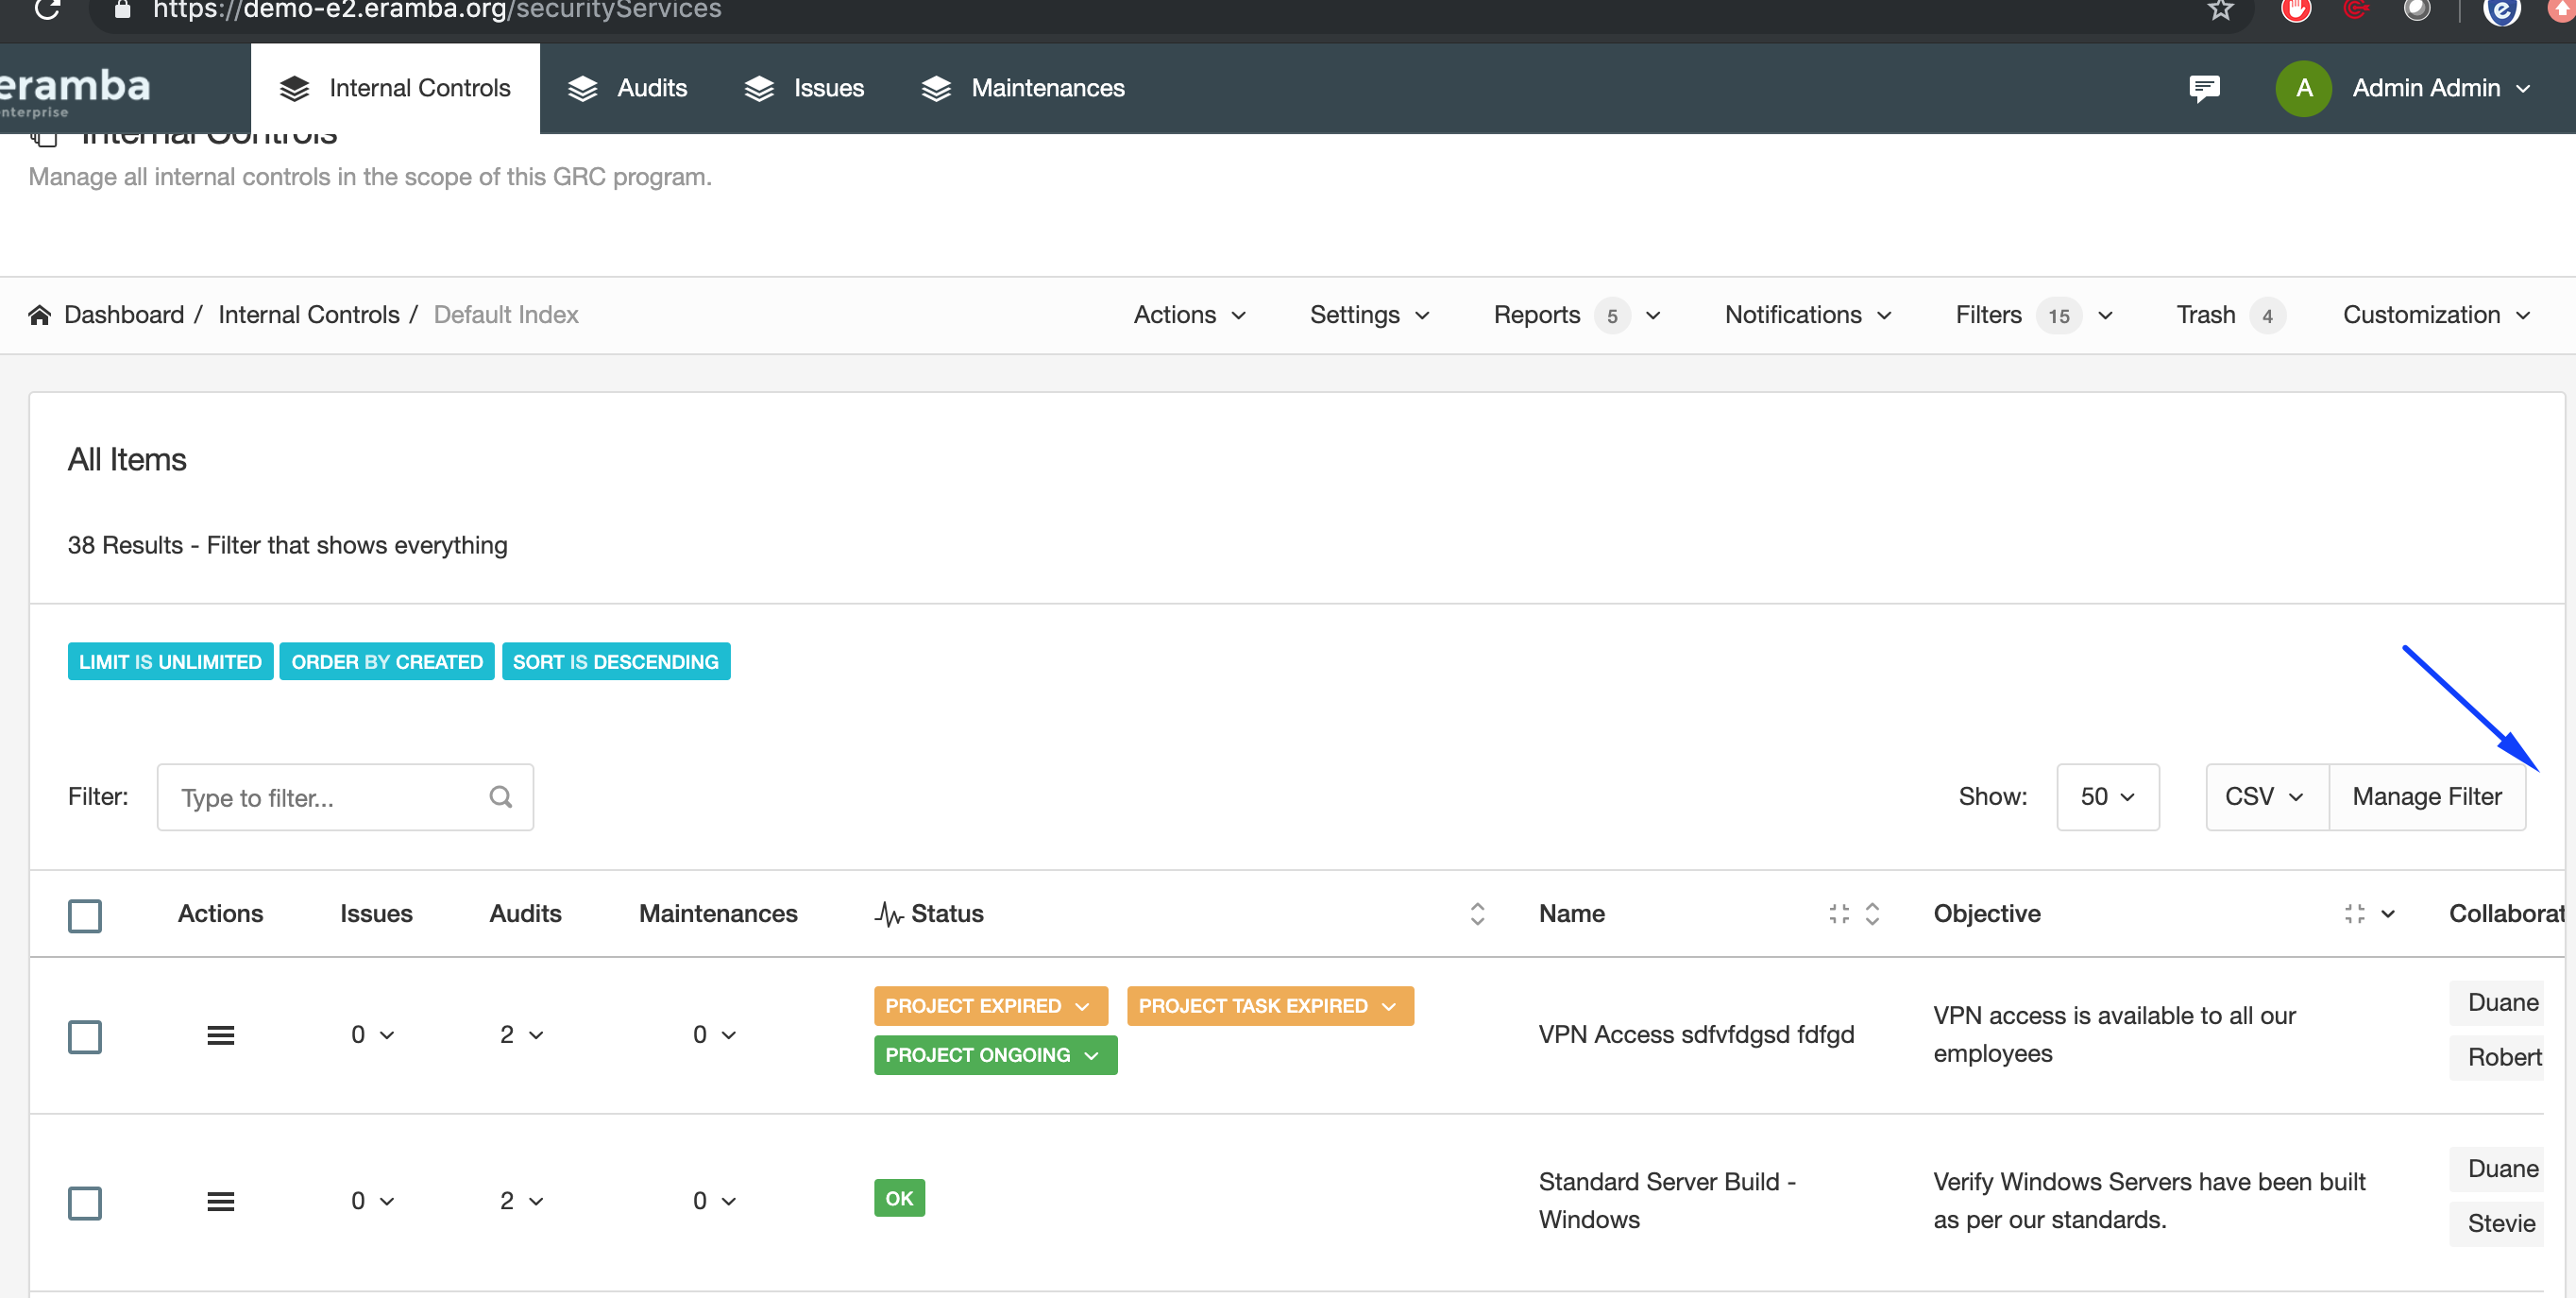Click ORDER BY CREATED filter tag
The width and height of the screenshot is (2576, 1298).
[x=387, y=661]
